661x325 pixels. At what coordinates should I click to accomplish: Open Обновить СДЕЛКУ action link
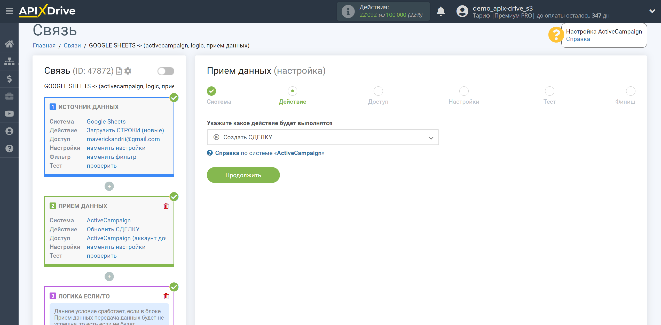(x=113, y=229)
